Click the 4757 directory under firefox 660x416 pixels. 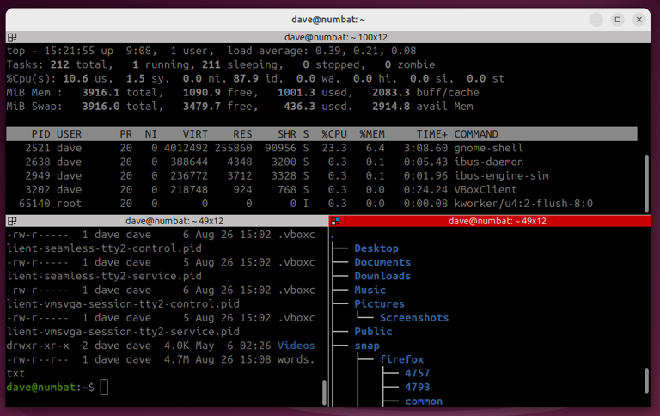(x=418, y=374)
